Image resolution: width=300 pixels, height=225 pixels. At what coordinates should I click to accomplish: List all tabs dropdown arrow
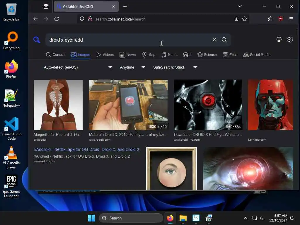point(240,6)
